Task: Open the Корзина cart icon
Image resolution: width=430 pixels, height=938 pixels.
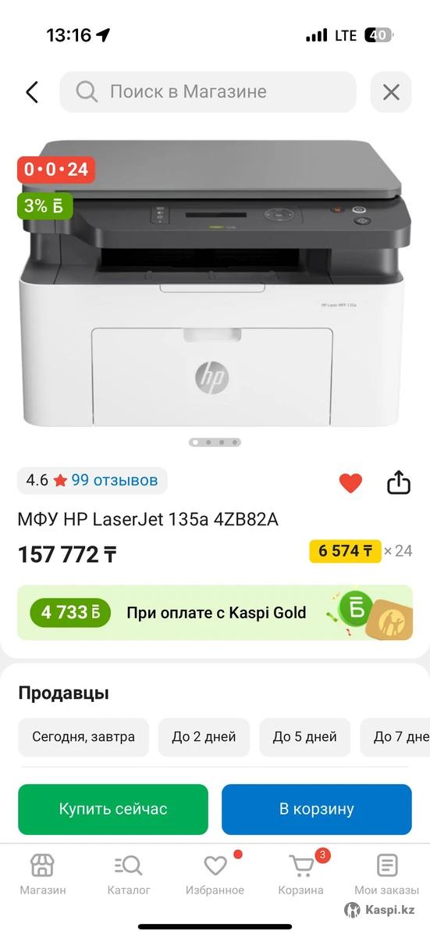Action: pyautogui.click(x=301, y=865)
